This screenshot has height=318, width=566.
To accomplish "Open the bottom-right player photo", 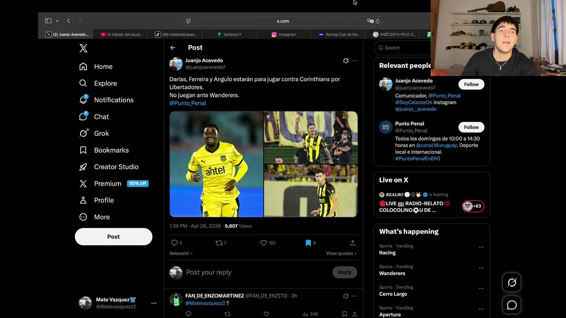I will click(311, 191).
